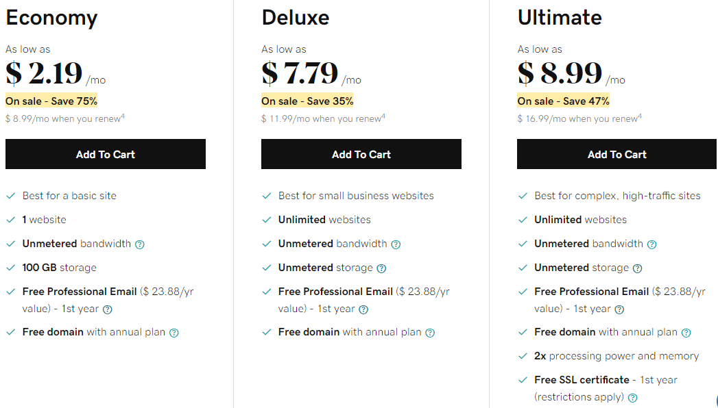Open Deluxe renewal price footnote 4

[x=383, y=116]
